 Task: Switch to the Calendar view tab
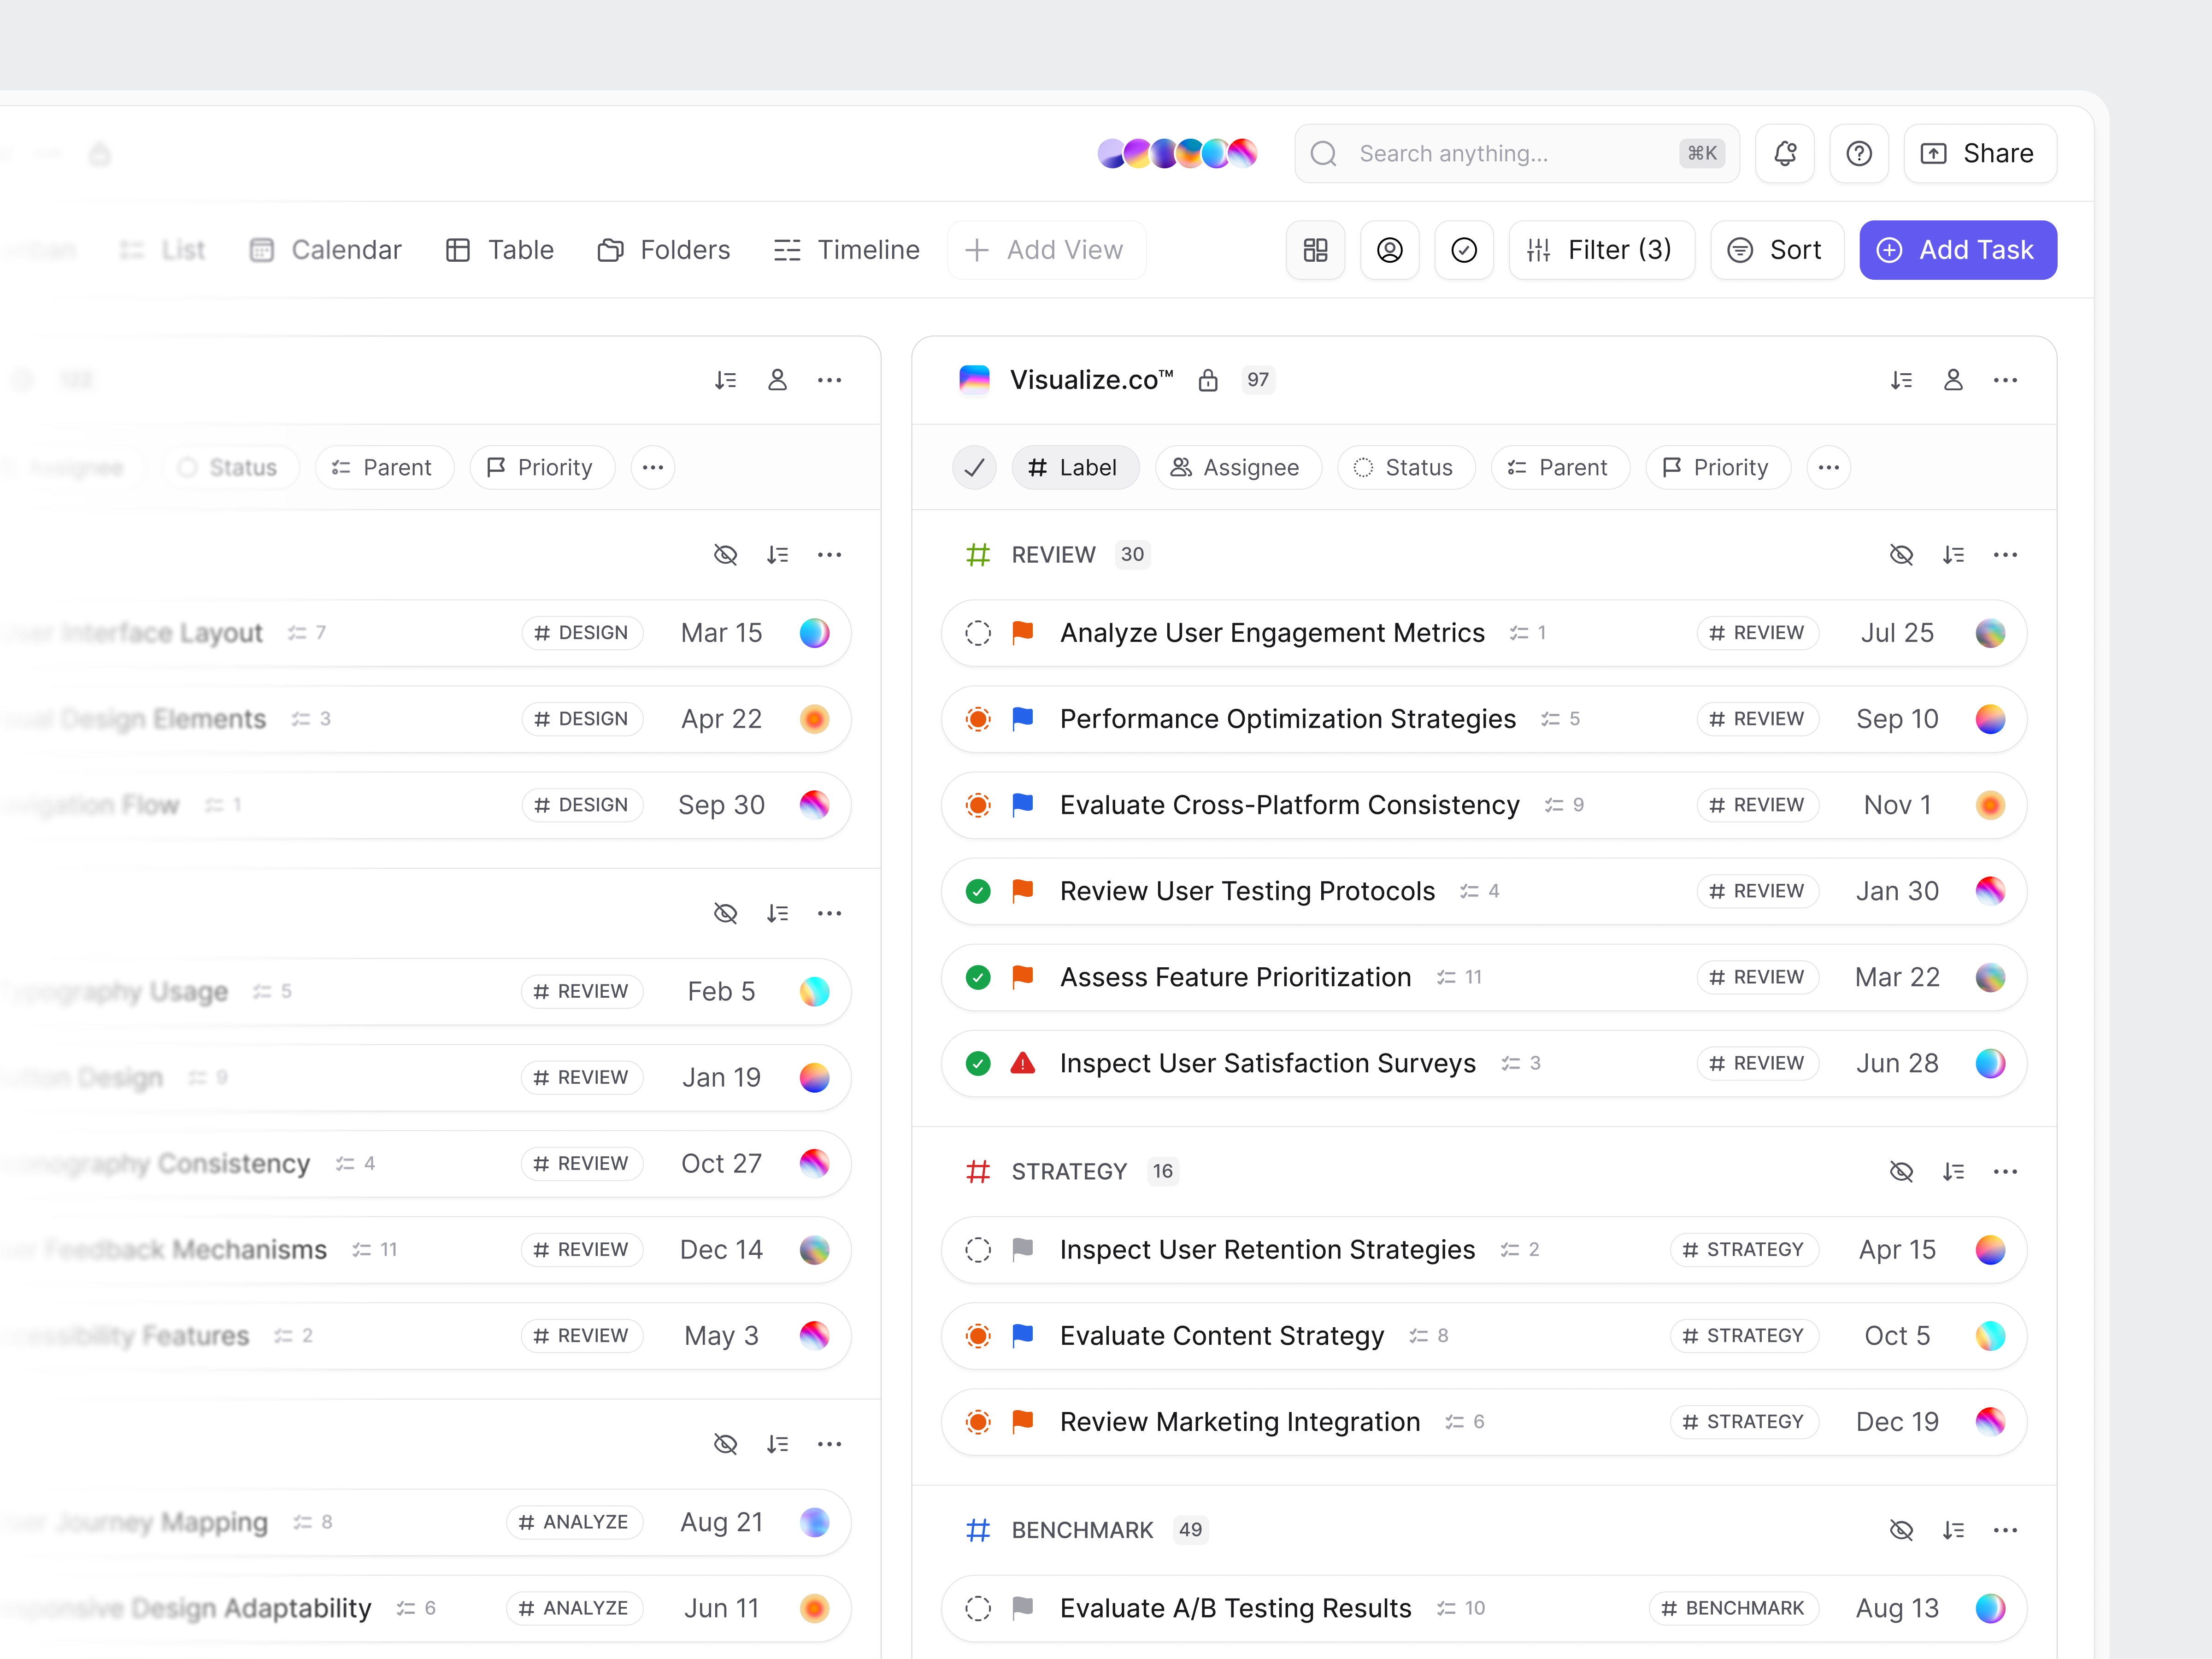tap(325, 250)
